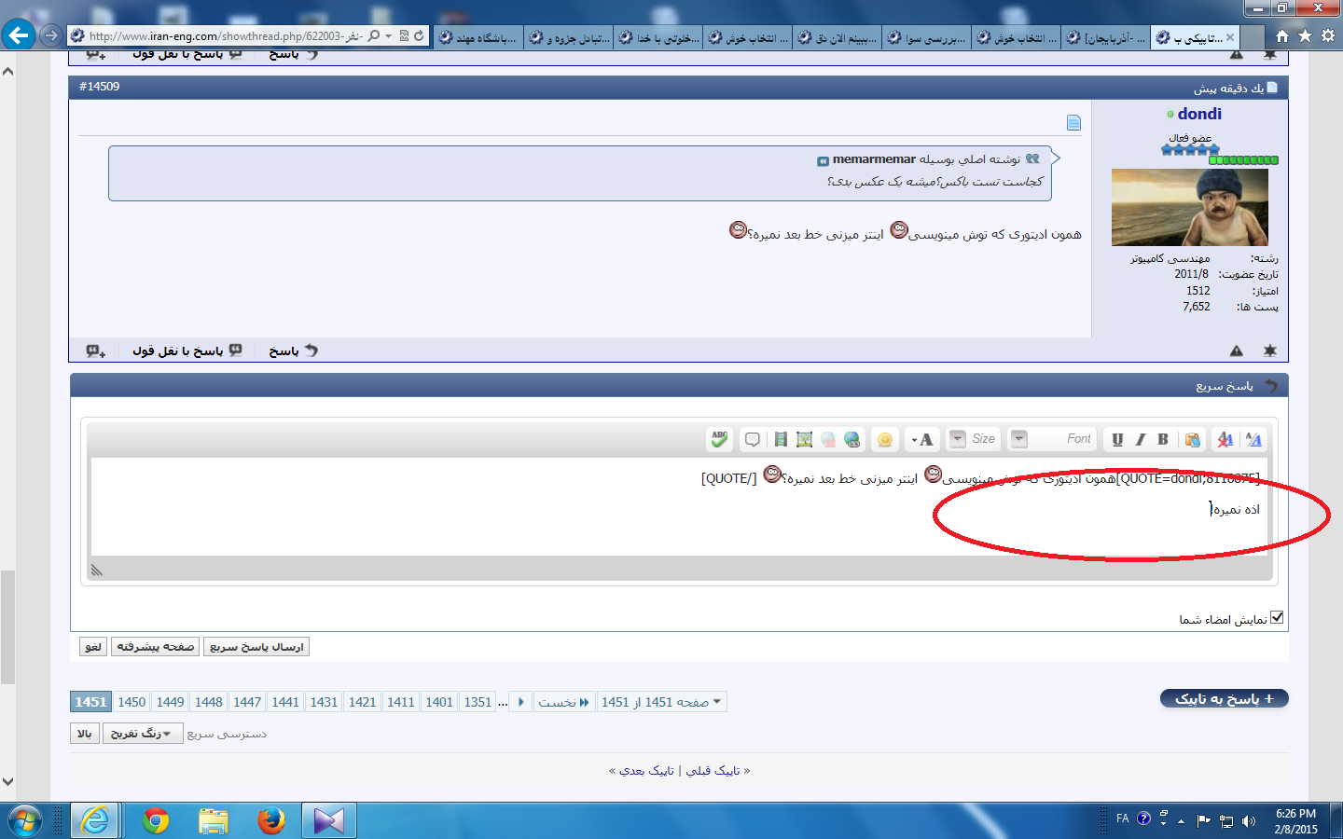
Task: Click dondi's avatar thumbnail
Action: pos(1189,208)
